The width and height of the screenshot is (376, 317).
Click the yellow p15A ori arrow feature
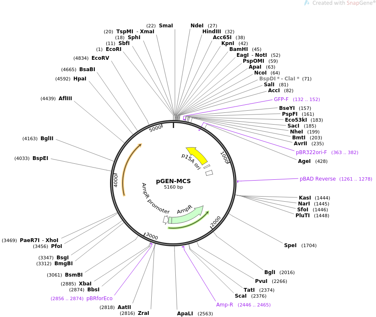click(x=197, y=156)
